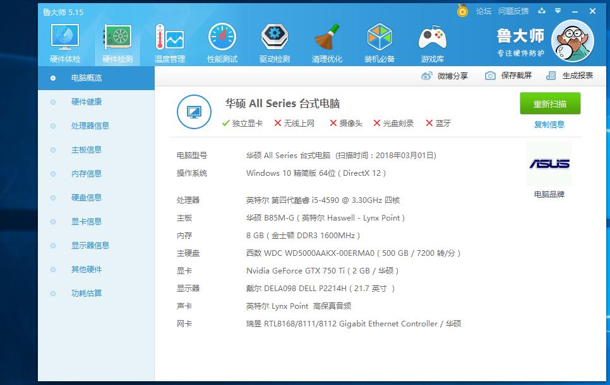The height and width of the screenshot is (385, 610).
Task: Open 温度管理 temperature management
Action: (170, 43)
